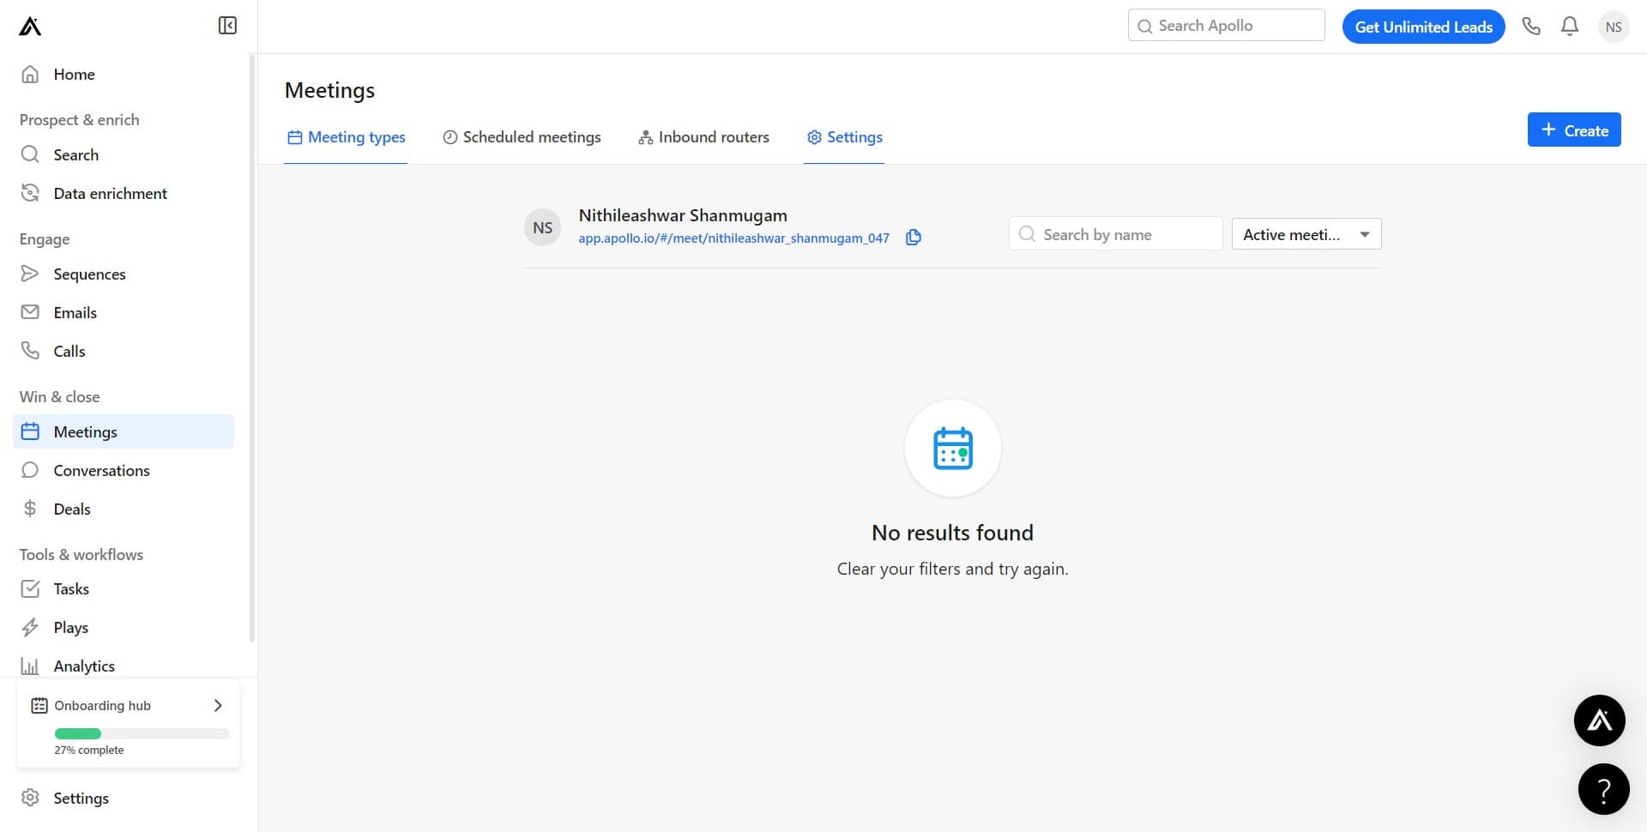This screenshot has height=832, width=1647.
Task: Switch to the Scheduled meetings tab
Action: point(522,137)
